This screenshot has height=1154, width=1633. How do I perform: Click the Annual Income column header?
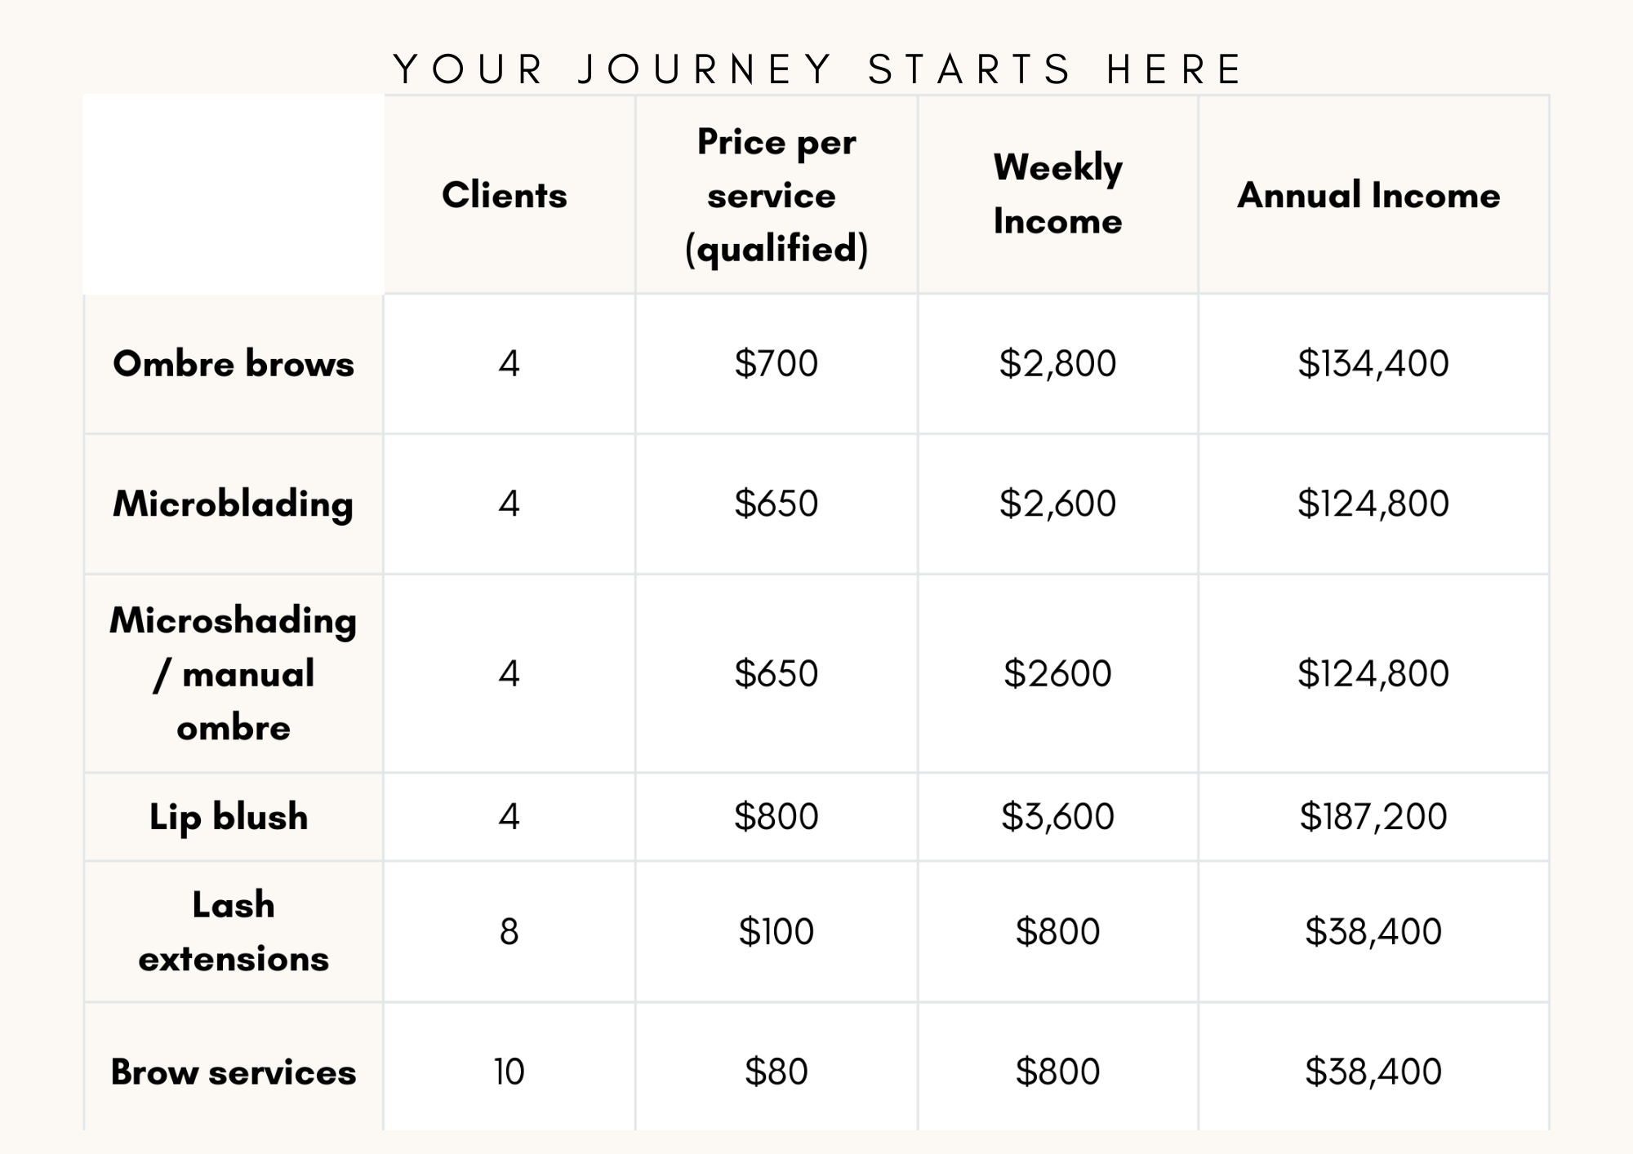point(1368,195)
